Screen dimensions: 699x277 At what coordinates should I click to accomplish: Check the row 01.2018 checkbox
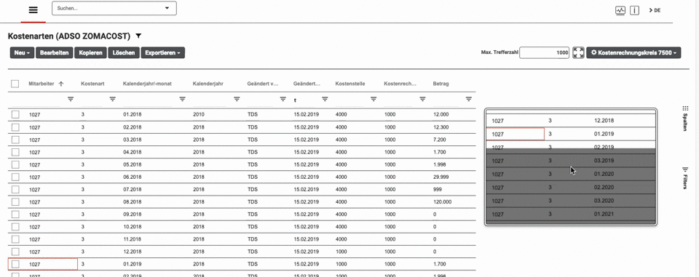pyautogui.click(x=15, y=114)
